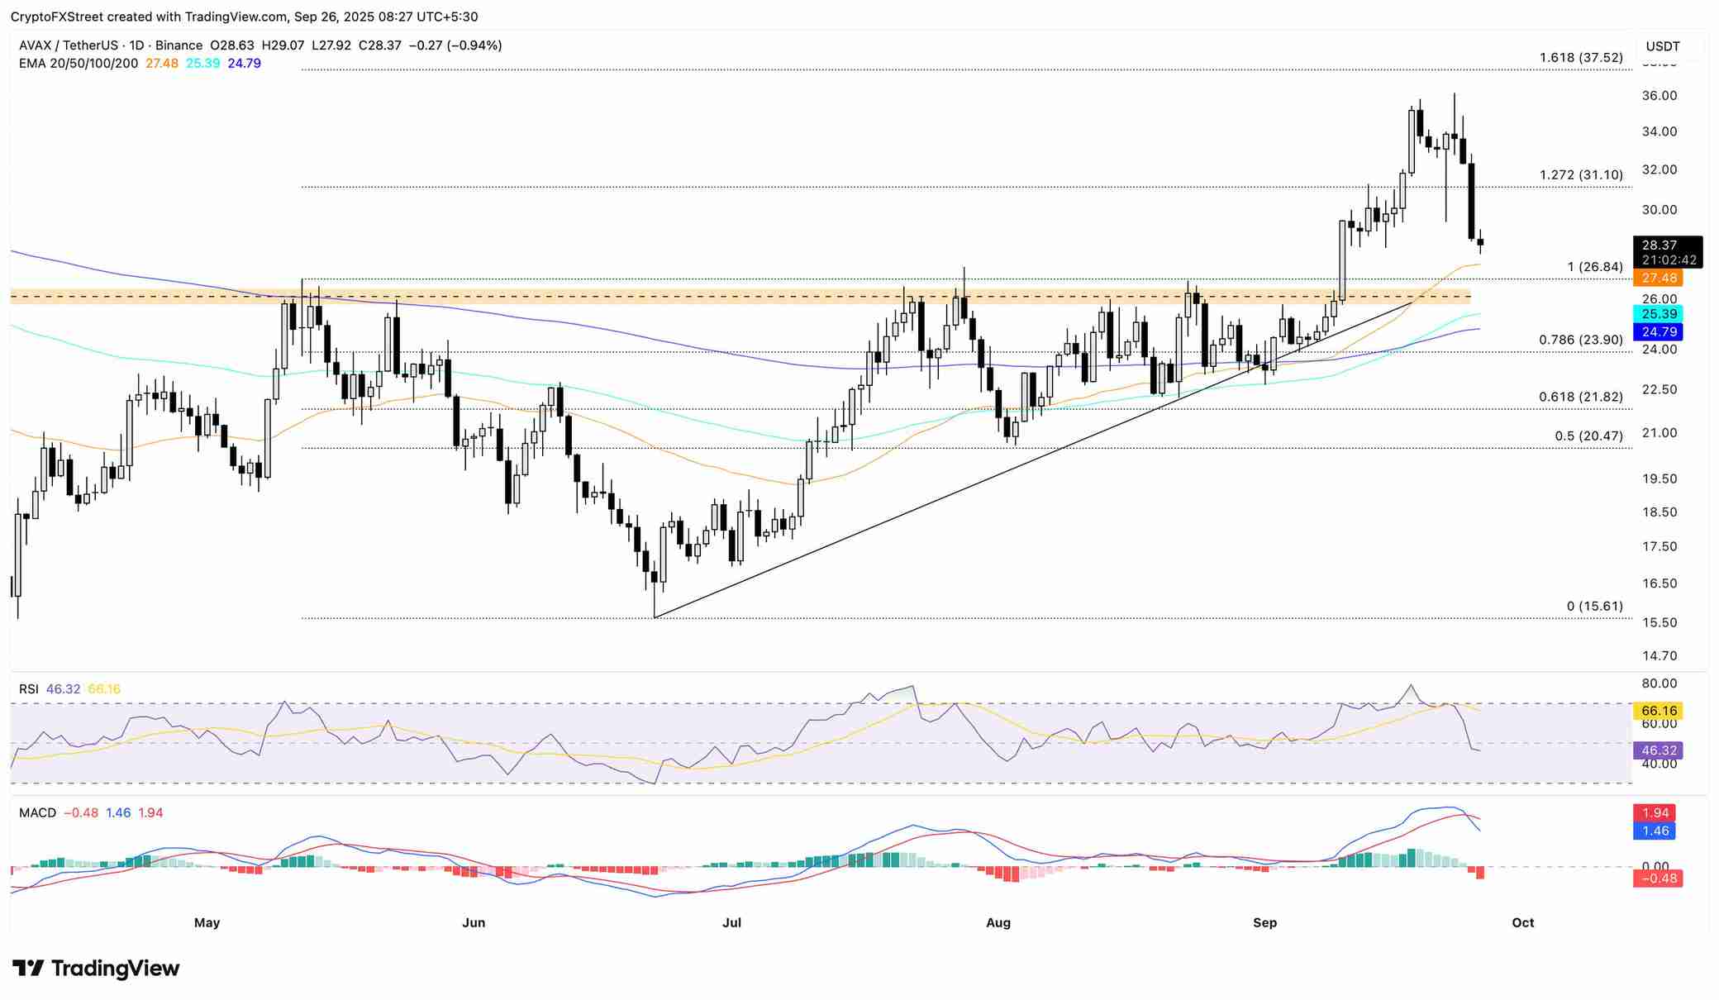The width and height of the screenshot is (1719, 1000).
Task: Click the red -0.48 MACD histogram tag
Action: [x=1658, y=879]
